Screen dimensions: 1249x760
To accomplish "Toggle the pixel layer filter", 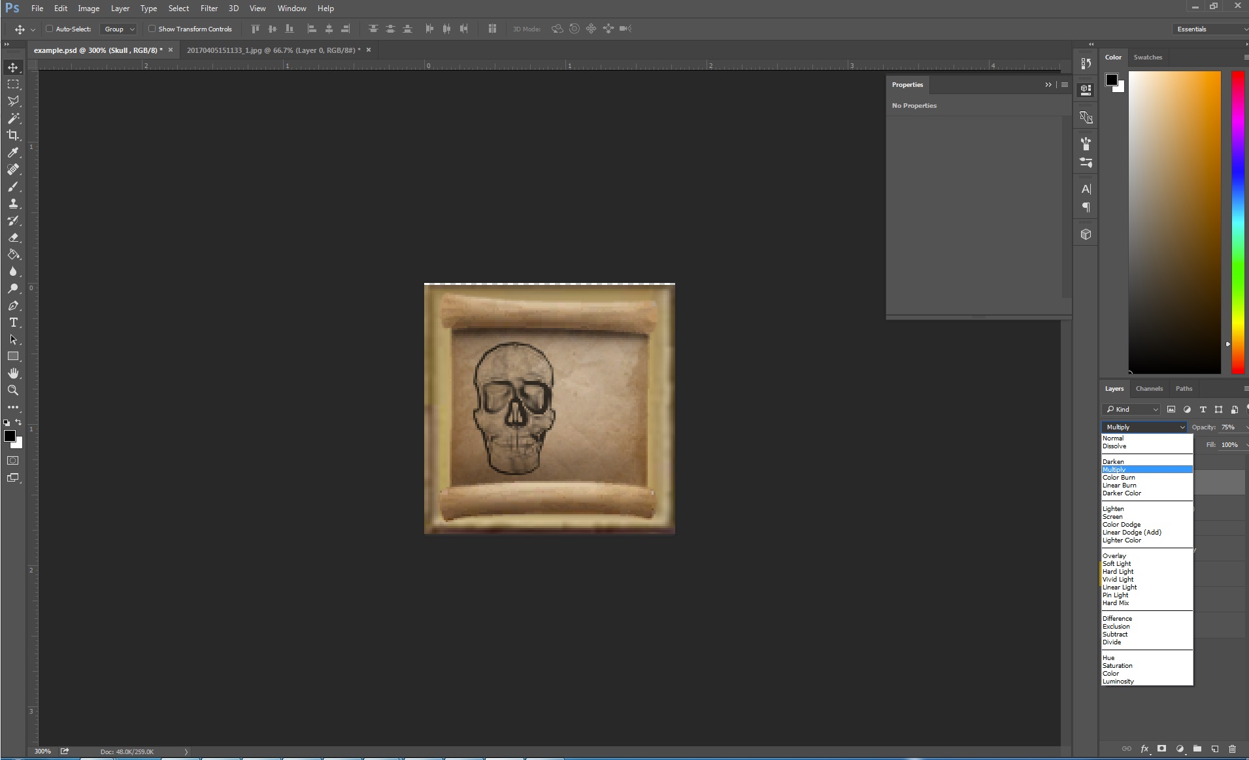I will click(x=1171, y=410).
